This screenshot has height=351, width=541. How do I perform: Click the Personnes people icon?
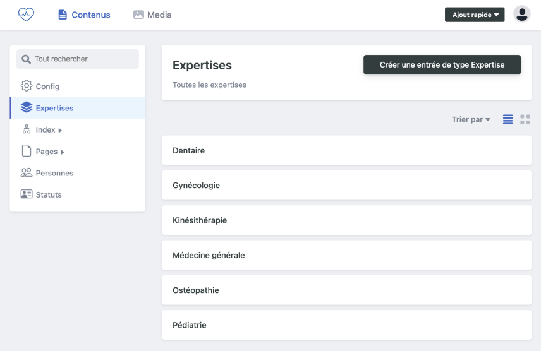coord(27,173)
